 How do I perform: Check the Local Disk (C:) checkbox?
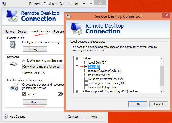pyautogui.click(x=86, y=62)
